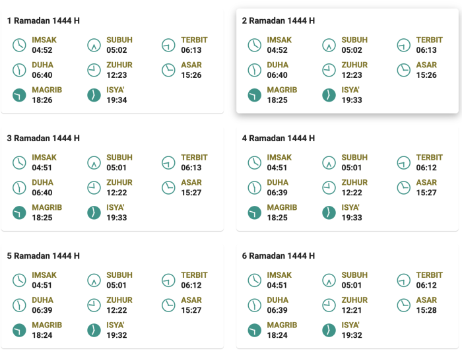
Task: Select the "2 Ramadan 1444 H" card title
Action: 279,21
